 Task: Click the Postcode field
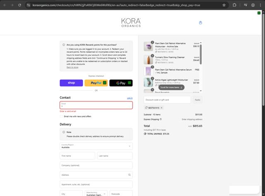[x=121, y=194]
